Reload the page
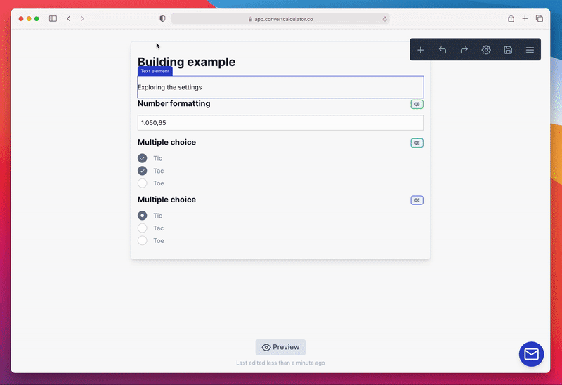This screenshot has height=385, width=562. [x=384, y=19]
